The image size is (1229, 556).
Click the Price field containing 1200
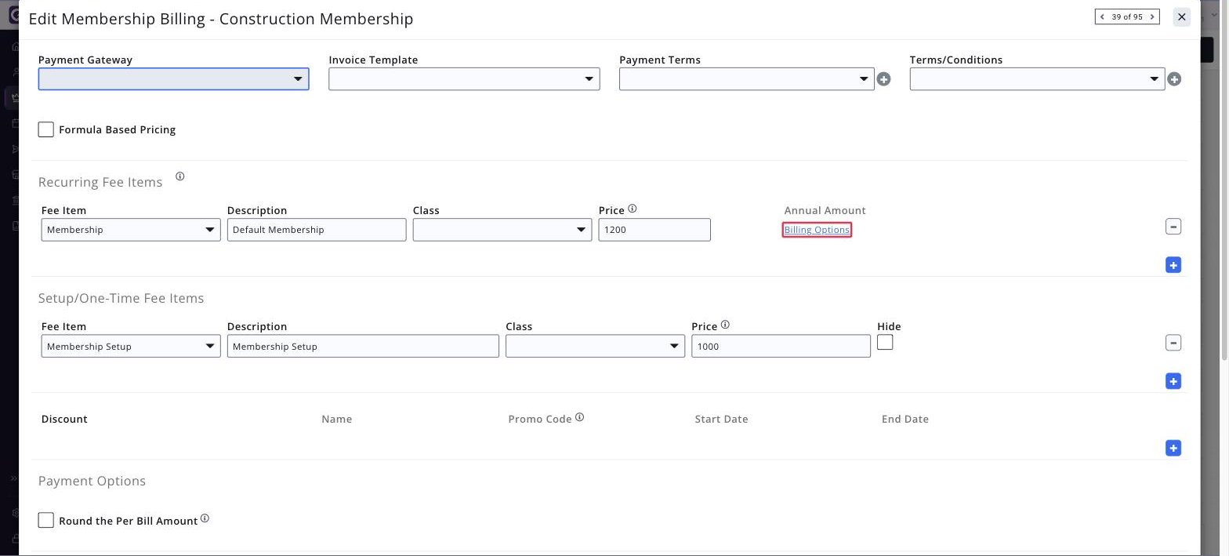click(x=654, y=230)
